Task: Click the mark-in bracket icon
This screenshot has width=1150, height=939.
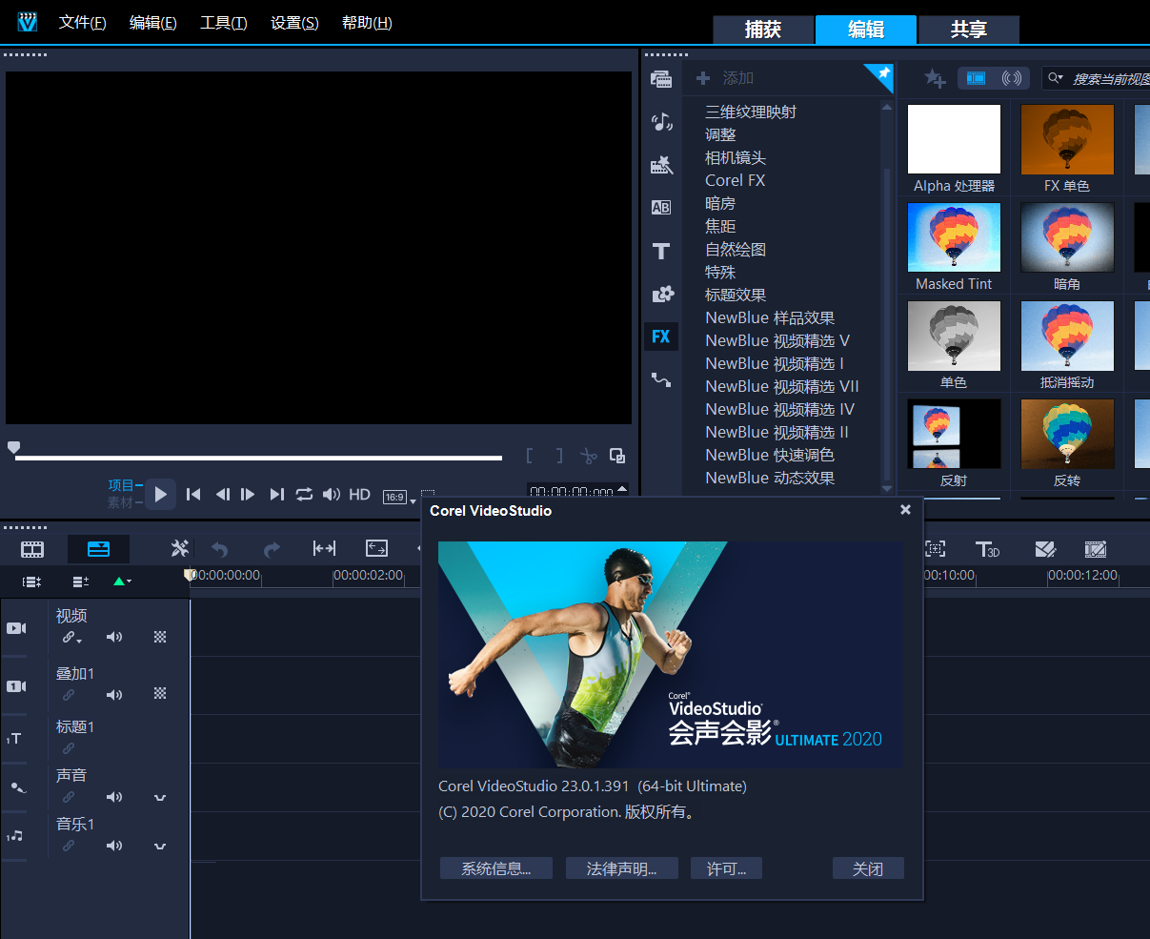Action: [530, 457]
